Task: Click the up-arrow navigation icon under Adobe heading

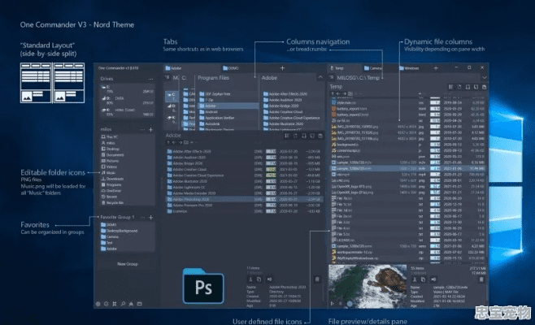Action: 169,143
